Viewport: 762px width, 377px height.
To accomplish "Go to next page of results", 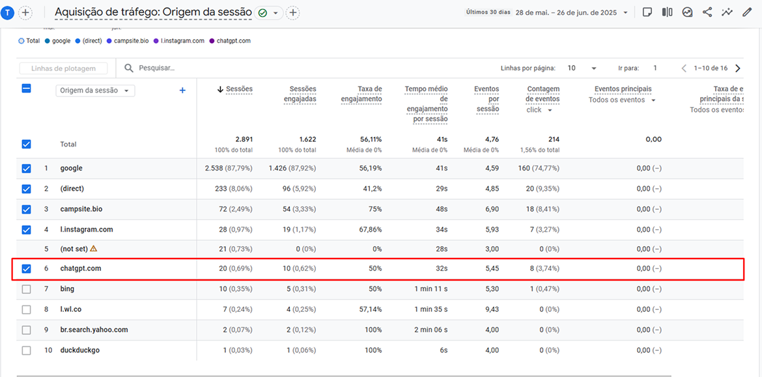I will (x=738, y=68).
